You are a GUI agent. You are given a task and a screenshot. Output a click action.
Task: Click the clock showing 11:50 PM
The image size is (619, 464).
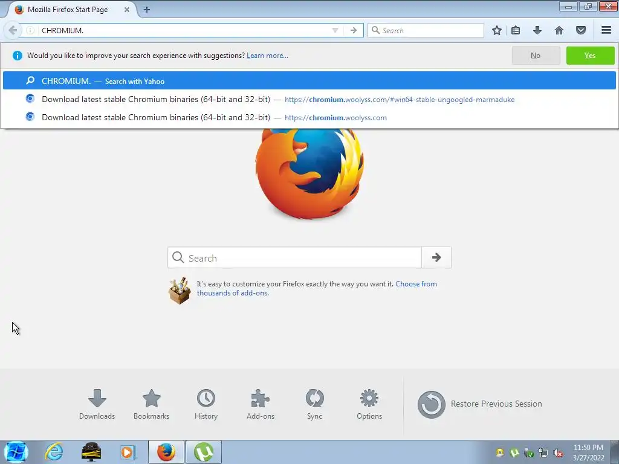588,453
